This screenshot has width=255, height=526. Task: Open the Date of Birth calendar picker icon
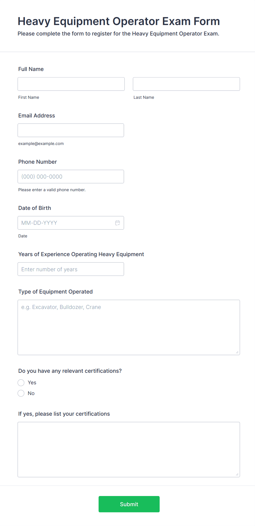[x=118, y=223]
